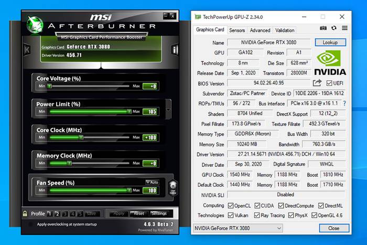The width and height of the screenshot is (367, 245).
Task: Click the Core Voltage +0 value box
Action: pyautogui.click(x=151, y=86)
